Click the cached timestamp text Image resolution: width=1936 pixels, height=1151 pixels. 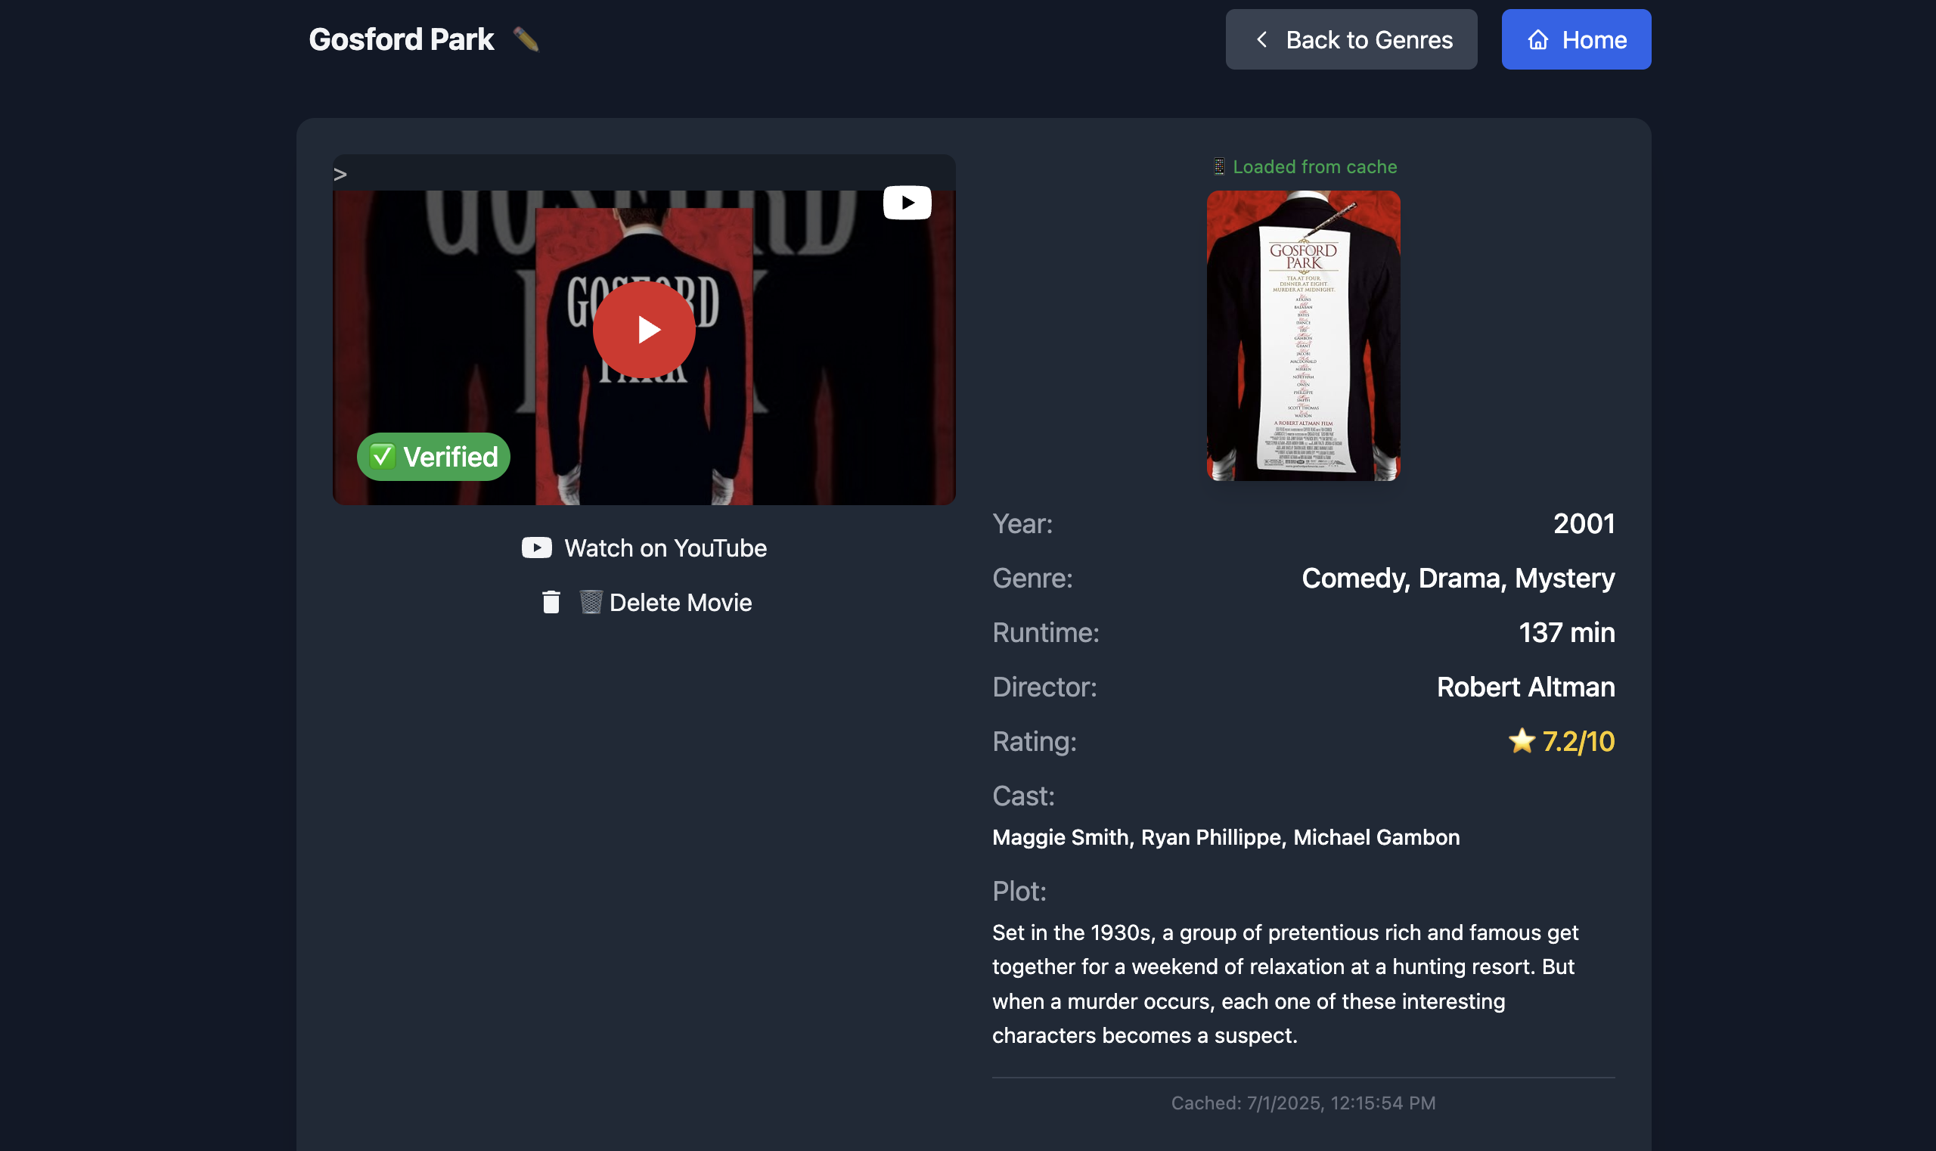(1303, 1103)
